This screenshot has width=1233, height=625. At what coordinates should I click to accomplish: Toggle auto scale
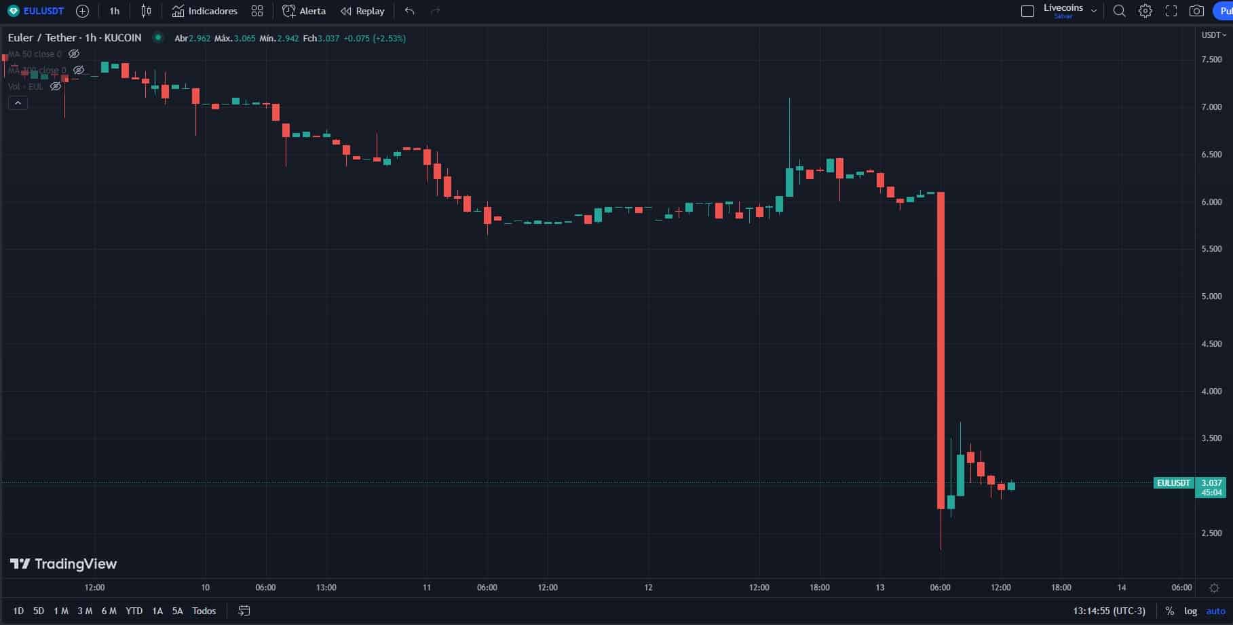point(1216,611)
